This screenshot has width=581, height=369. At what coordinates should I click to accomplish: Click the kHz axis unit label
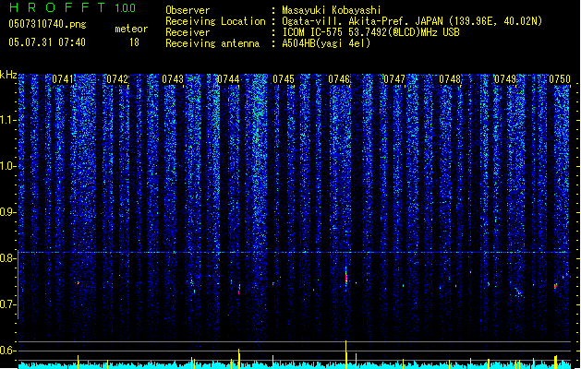tap(8, 75)
